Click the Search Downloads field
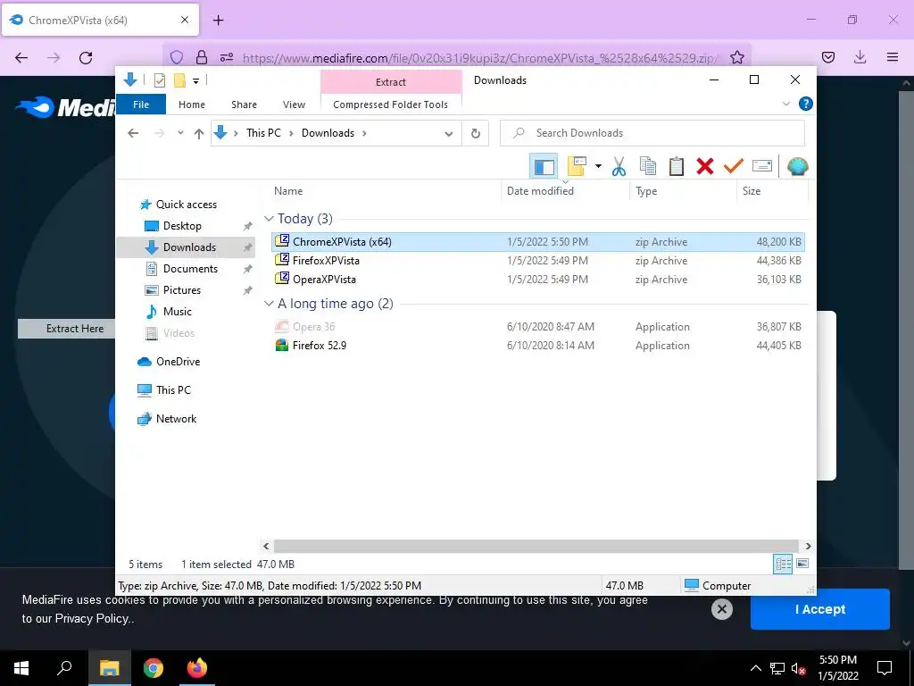 [652, 133]
